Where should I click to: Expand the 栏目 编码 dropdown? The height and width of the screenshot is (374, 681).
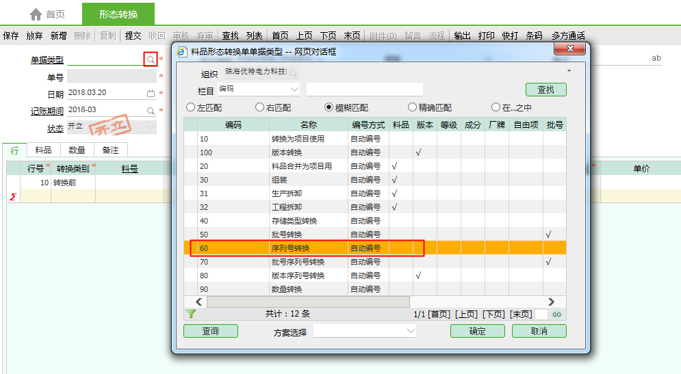[x=294, y=90]
